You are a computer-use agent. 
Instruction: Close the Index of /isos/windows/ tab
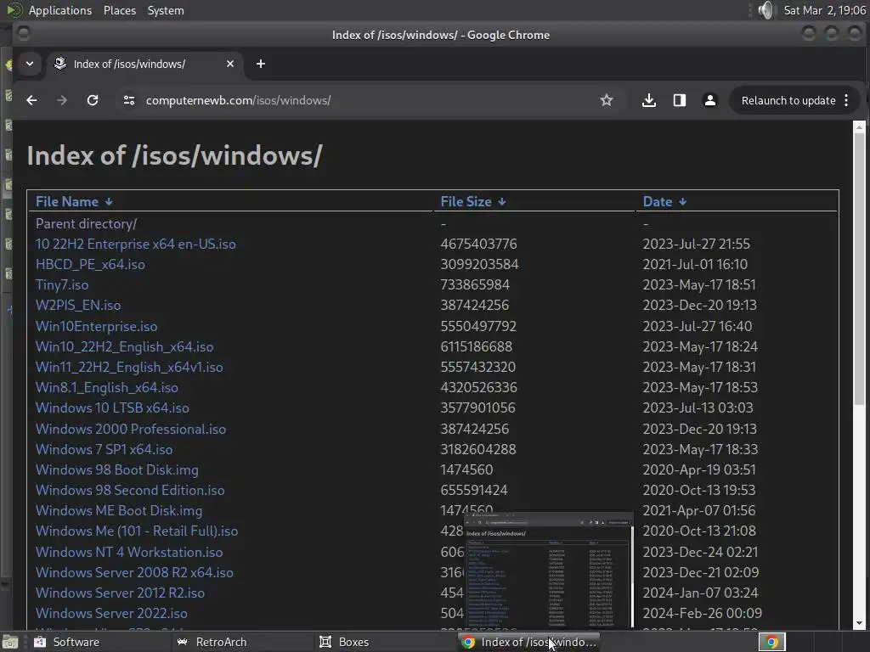(230, 64)
